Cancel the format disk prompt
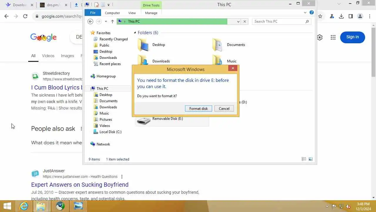376x212 pixels. click(224, 109)
